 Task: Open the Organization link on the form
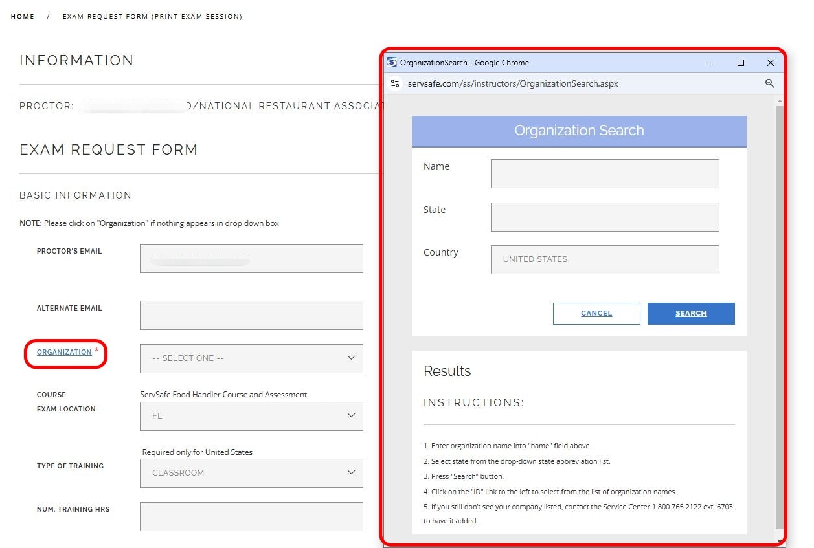point(64,352)
